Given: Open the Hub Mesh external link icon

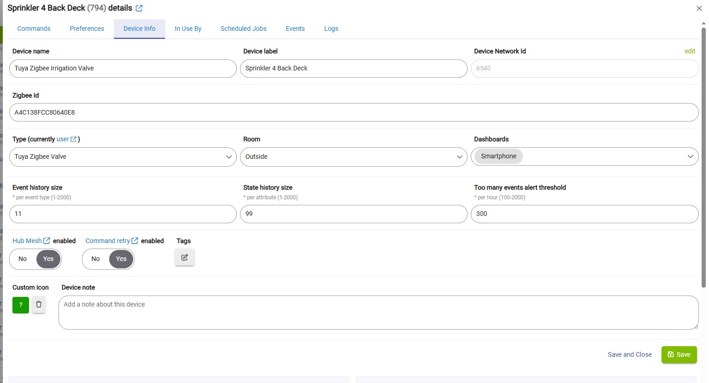Looking at the screenshot, I should pyautogui.click(x=47, y=241).
